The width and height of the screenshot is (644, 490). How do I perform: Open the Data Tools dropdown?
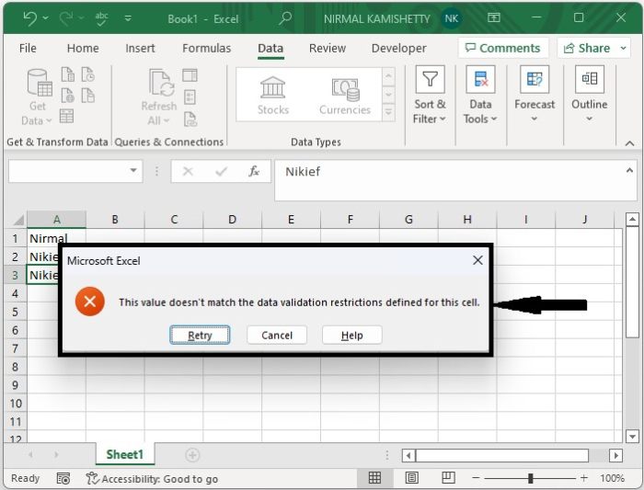[480, 96]
